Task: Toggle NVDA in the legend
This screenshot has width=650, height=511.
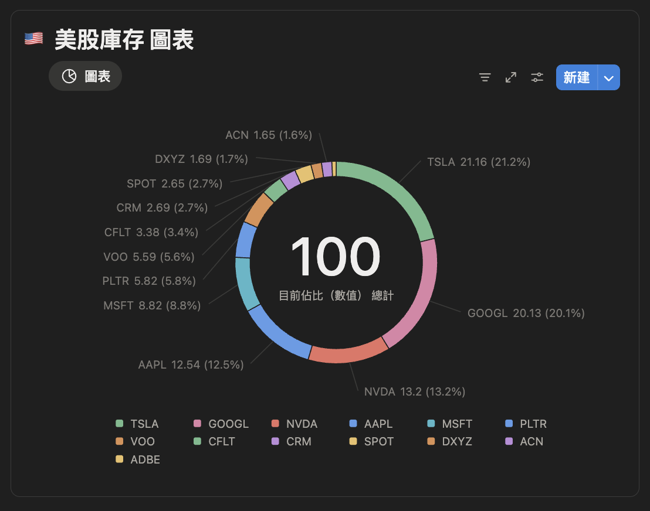Action: pos(294,424)
